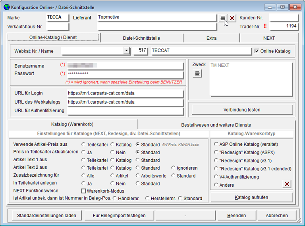
Task: Switch to Bestellwesen und weitere Dienste tab
Action: tap(216, 125)
